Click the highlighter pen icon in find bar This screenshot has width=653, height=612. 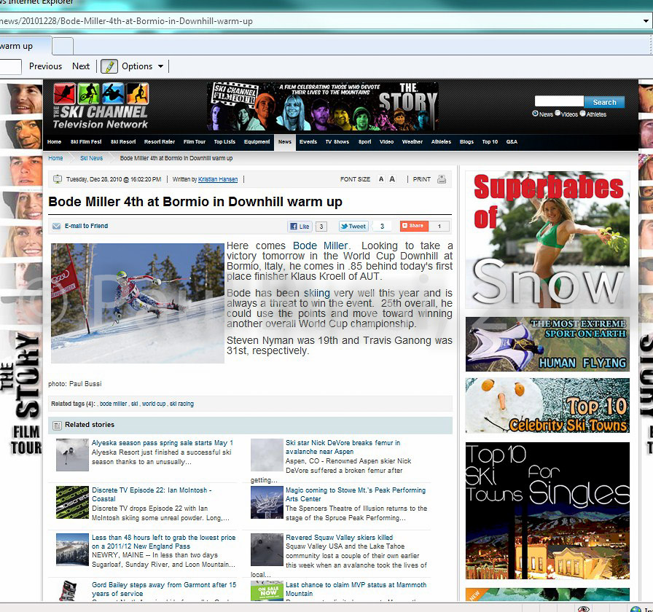pyautogui.click(x=109, y=66)
